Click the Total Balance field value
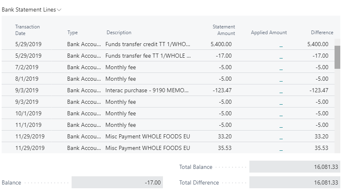 (x=295, y=167)
